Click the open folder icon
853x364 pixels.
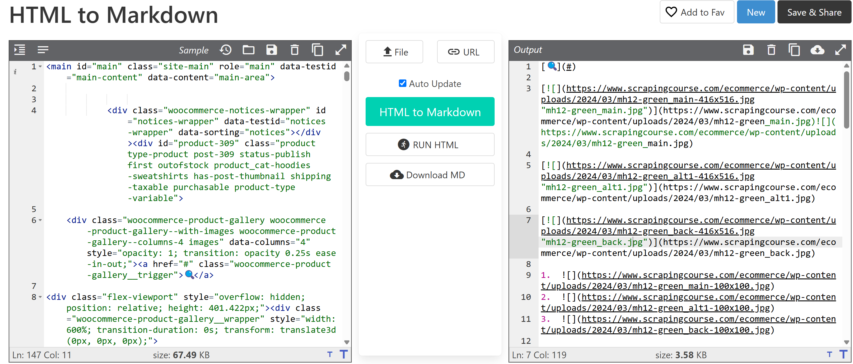[x=248, y=50]
